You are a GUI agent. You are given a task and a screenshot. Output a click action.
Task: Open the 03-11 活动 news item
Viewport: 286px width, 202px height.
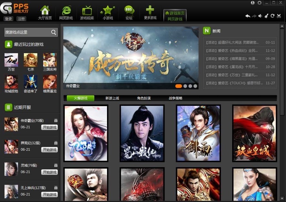[x=240, y=42]
